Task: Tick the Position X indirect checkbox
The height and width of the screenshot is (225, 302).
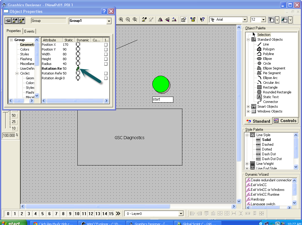Action: click(x=106, y=45)
